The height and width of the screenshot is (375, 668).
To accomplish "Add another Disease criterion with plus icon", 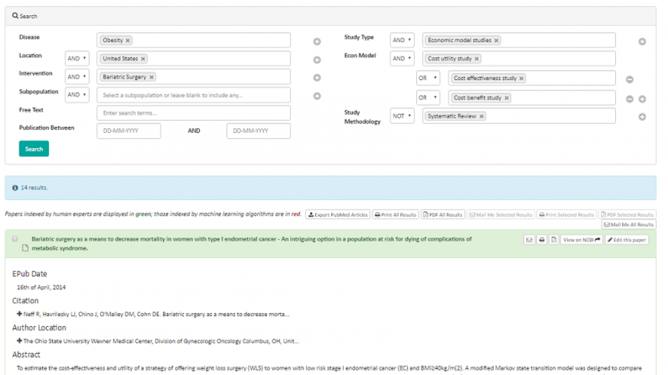I will [317, 41].
